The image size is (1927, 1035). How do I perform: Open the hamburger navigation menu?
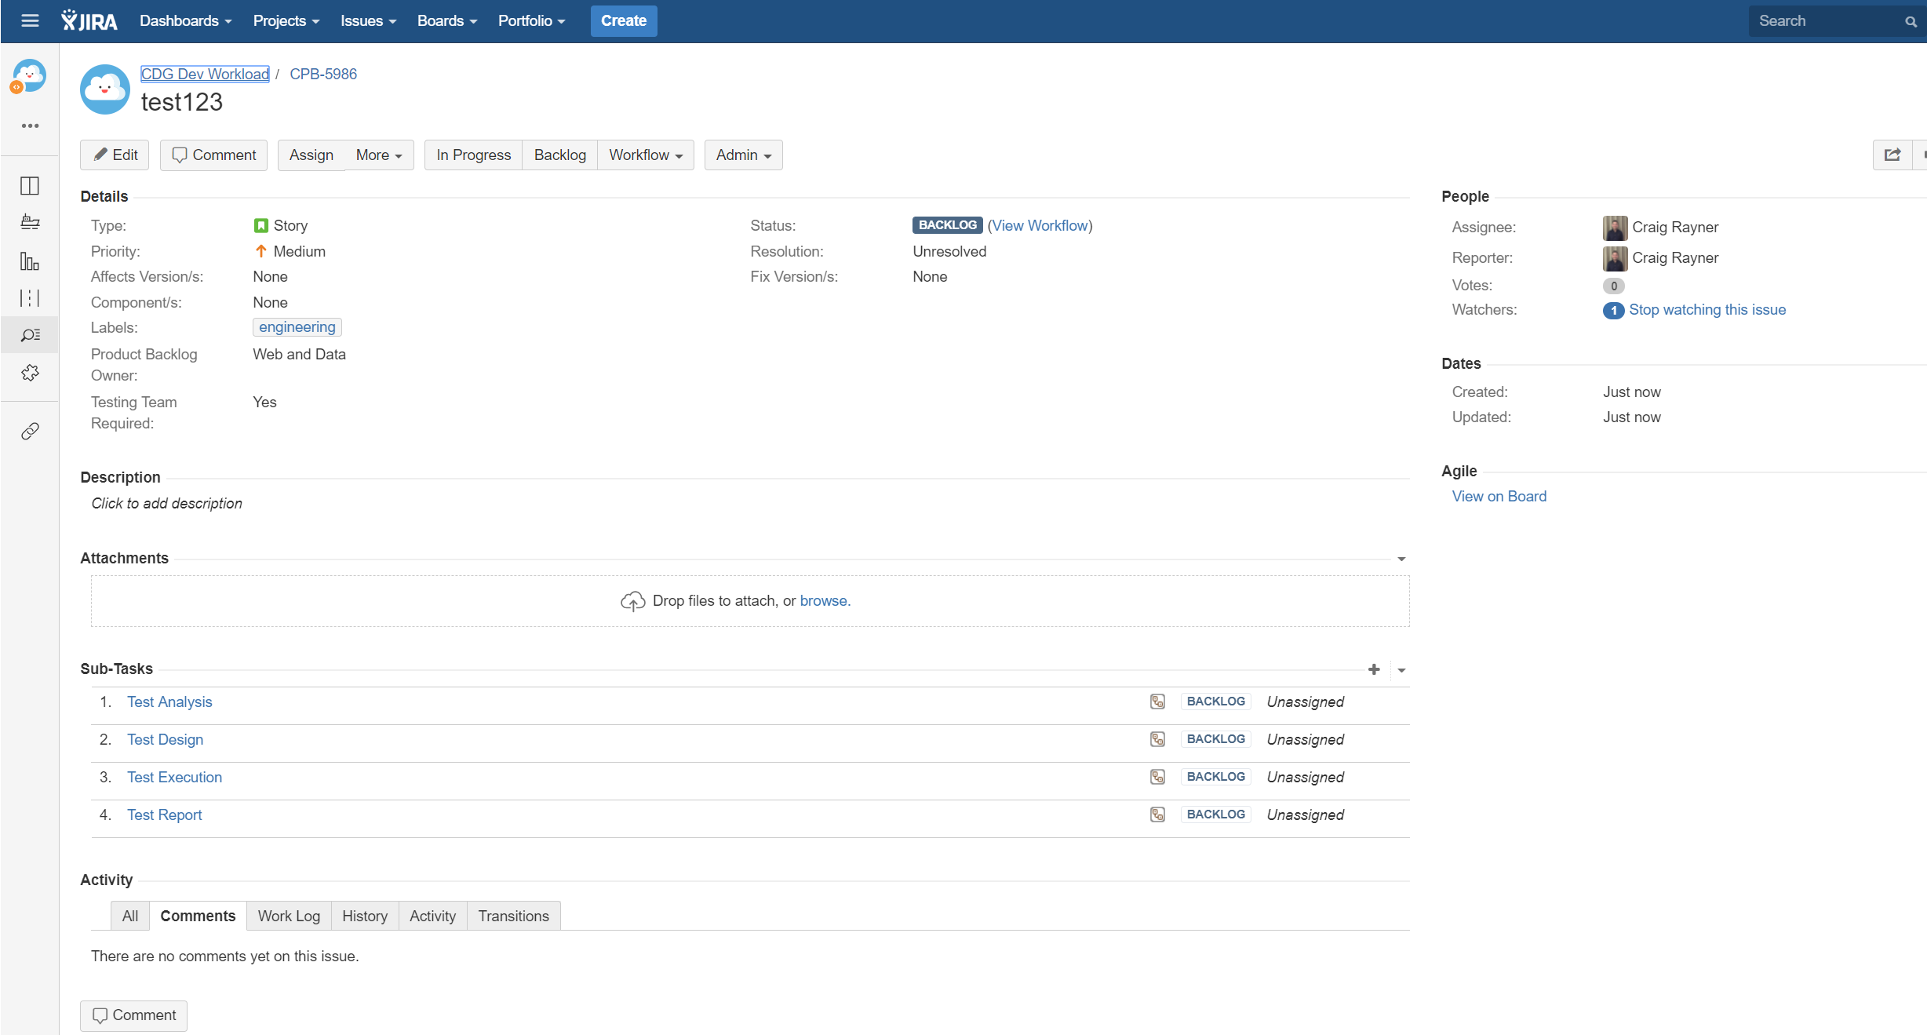pyautogui.click(x=30, y=21)
